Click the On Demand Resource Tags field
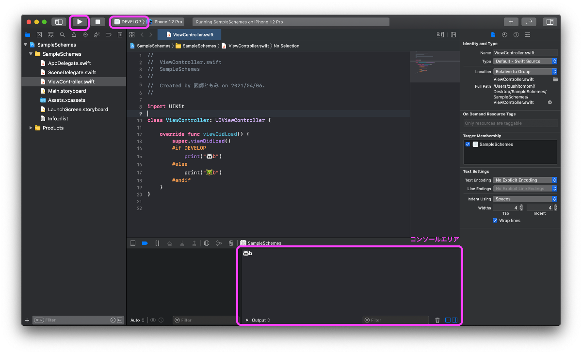582x354 pixels. click(x=510, y=123)
